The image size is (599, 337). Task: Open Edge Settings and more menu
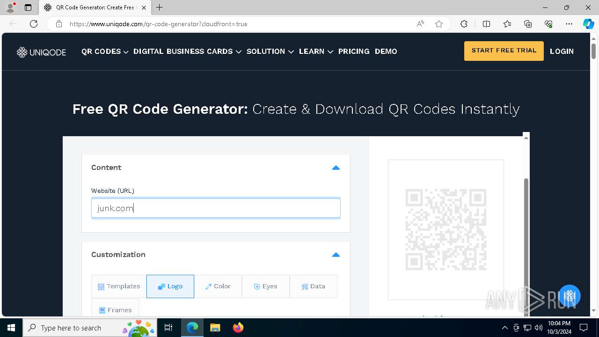coord(569,24)
